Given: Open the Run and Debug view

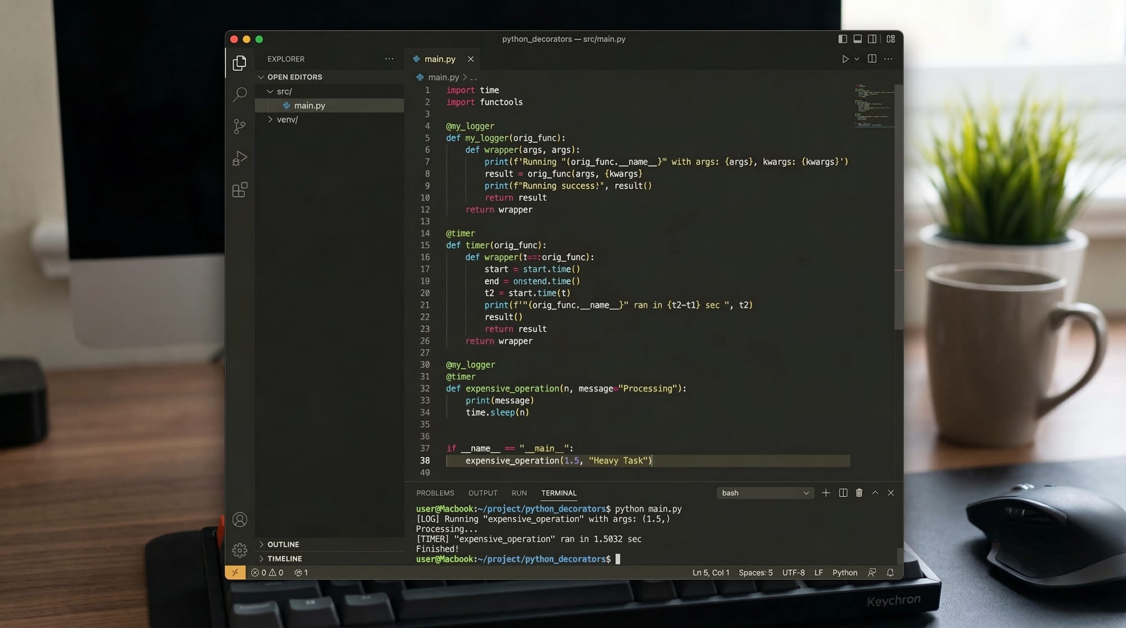Looking at the screenshot, I should coord(240,158).
